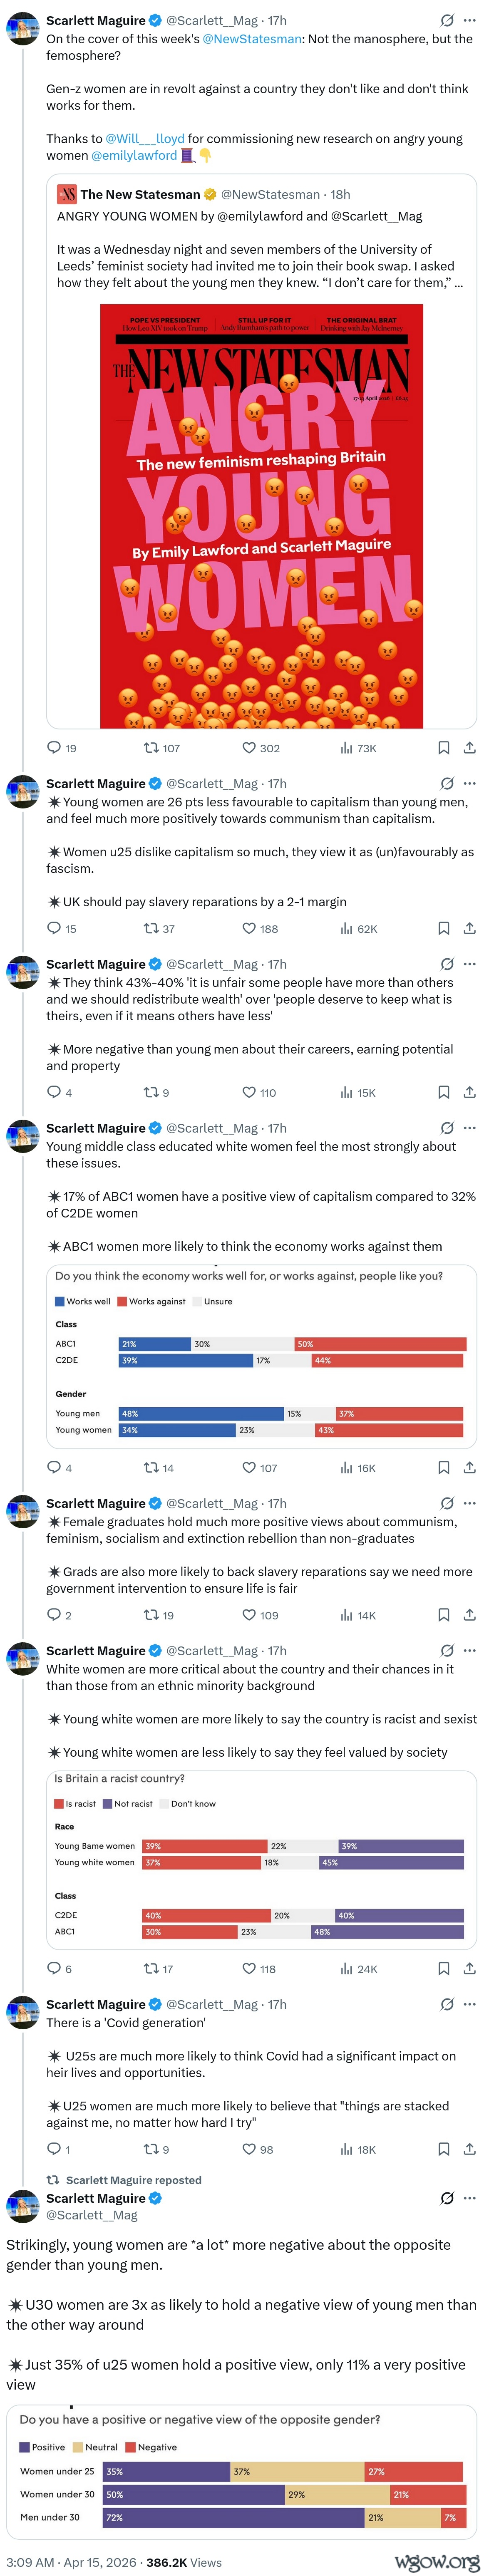Open the @NewStatesman mention link
Screen dimensions: 484x2576
[x=252, y=39]
